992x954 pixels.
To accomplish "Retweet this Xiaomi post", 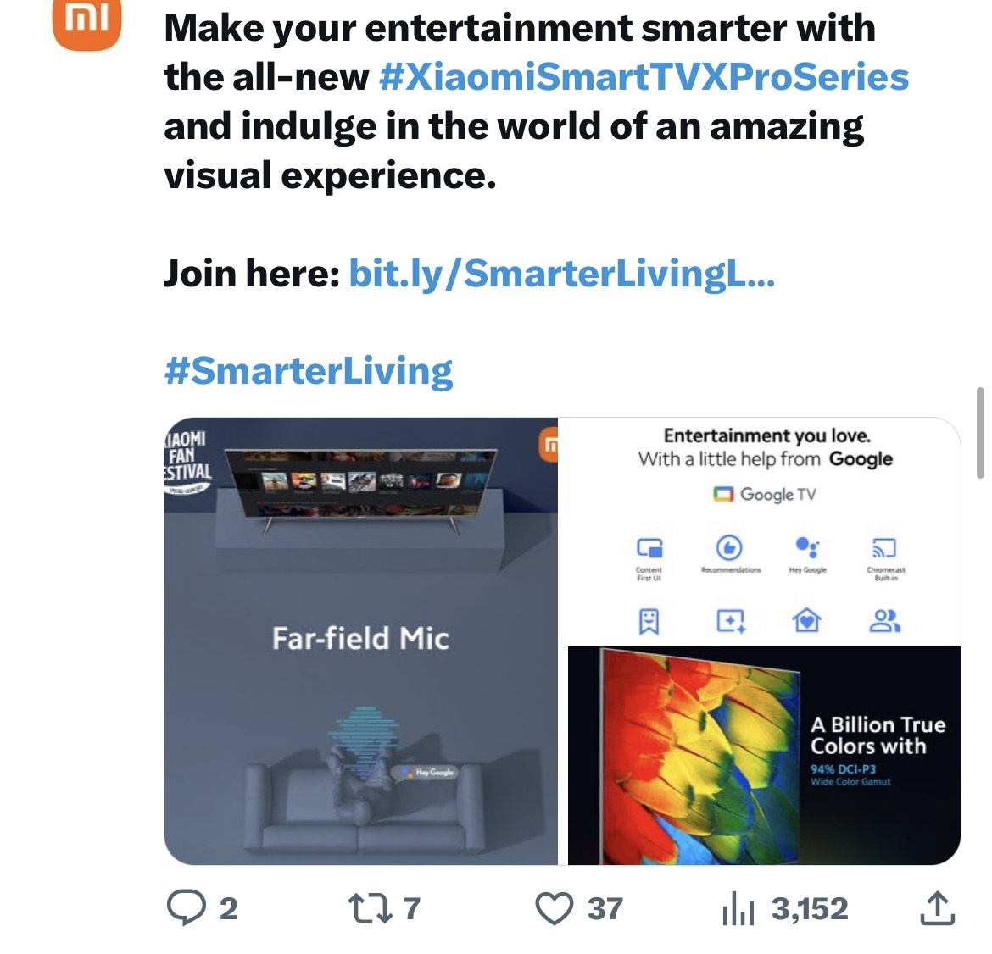I will click(x=370, y=908).
